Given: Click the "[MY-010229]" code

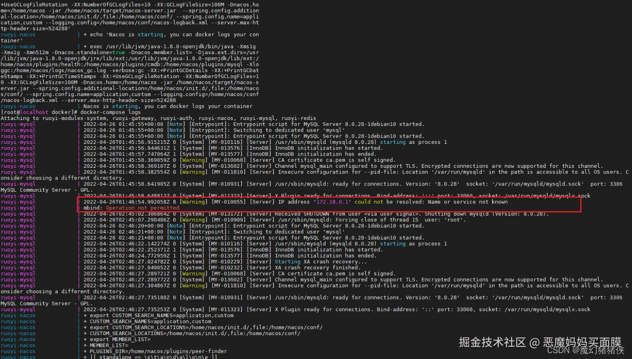Looking at the screenshot, I should tap(227, 262).
